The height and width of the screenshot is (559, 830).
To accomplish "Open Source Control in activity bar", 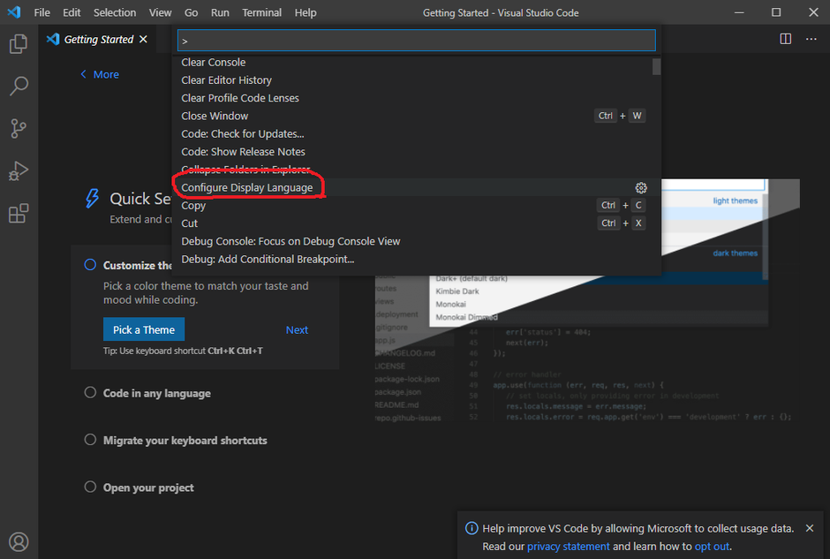I will coord(19,128).
